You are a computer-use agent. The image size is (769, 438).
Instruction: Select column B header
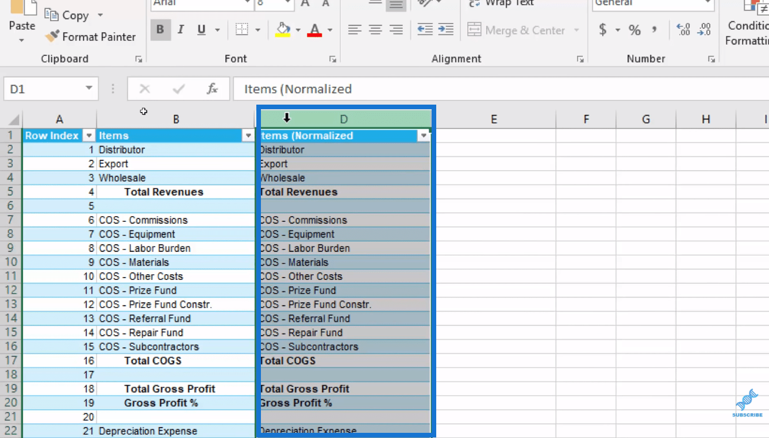176,120
